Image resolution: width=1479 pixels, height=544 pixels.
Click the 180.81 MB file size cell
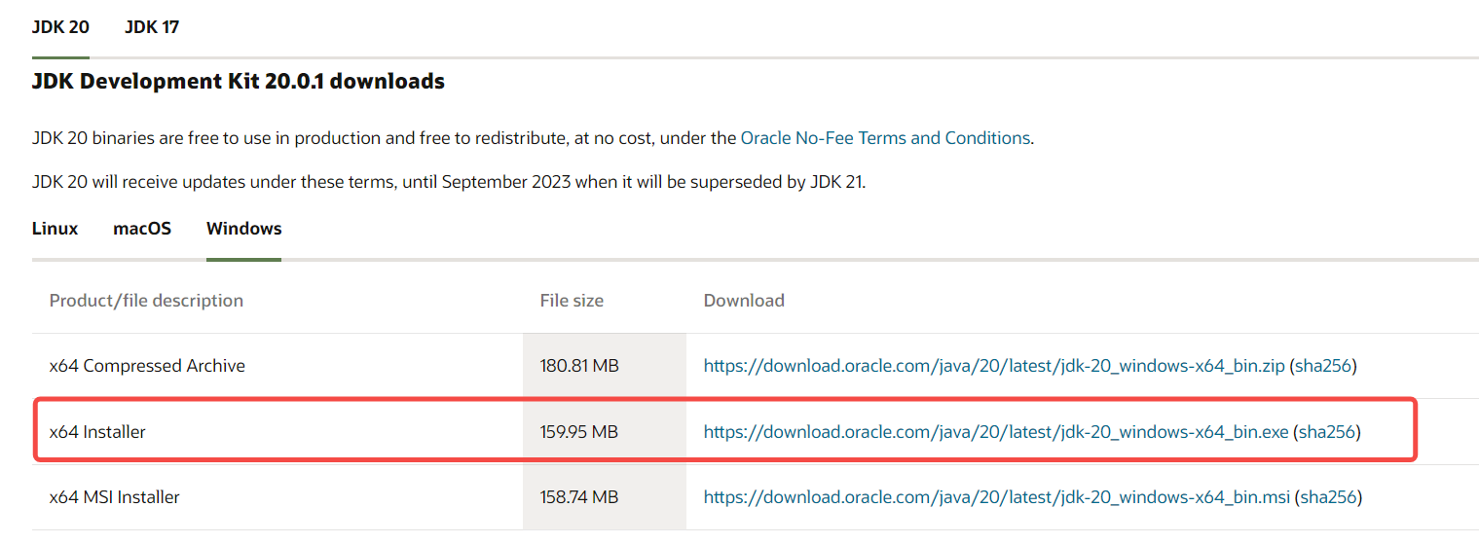[605, 366]
